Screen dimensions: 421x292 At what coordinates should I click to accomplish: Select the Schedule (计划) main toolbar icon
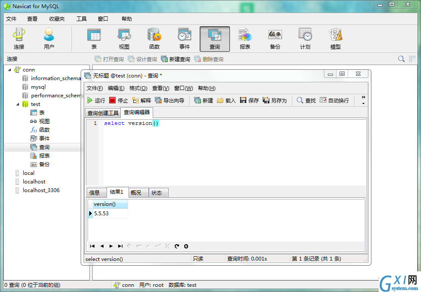tap(305, 39)
